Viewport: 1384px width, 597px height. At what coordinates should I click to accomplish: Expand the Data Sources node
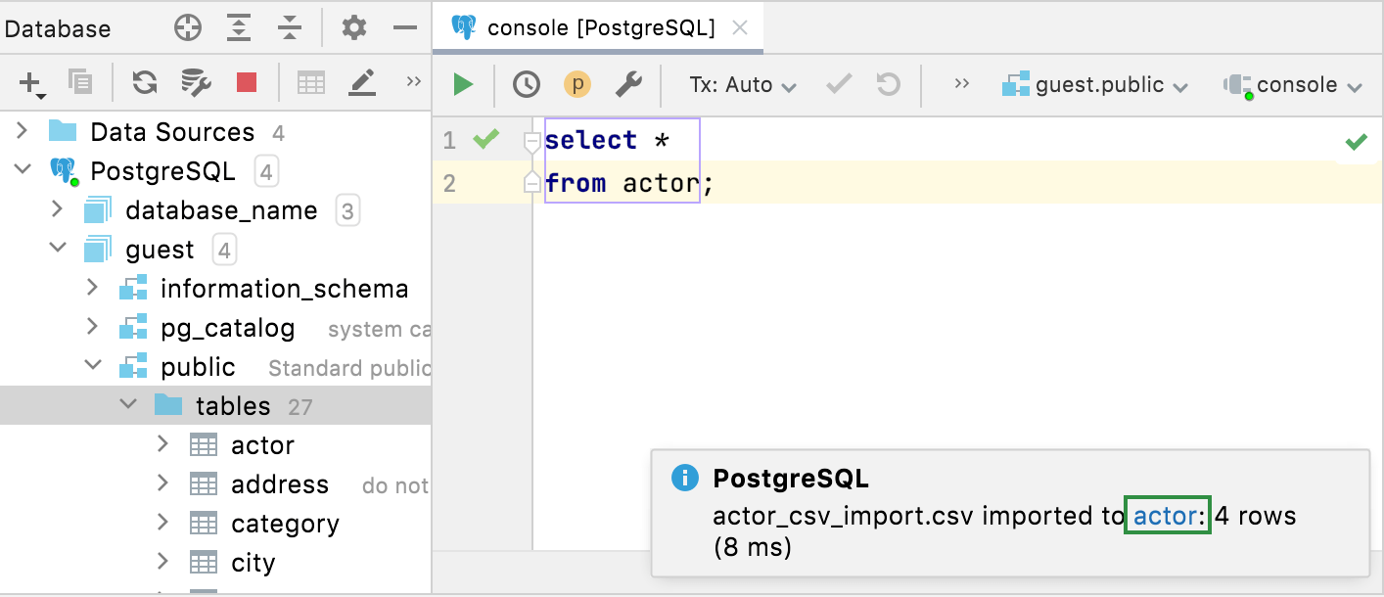(23, 131)
